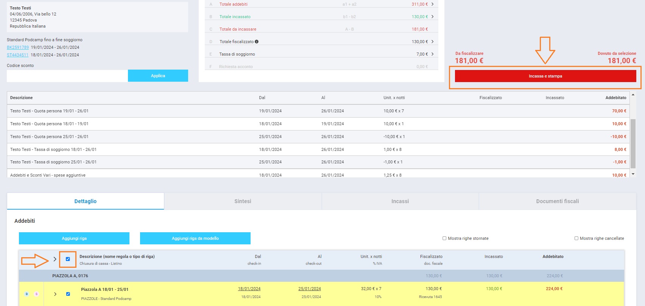Toggle the select-all checkbox in Addebiti header
The height and width of the screenshot is (306, 645).
[68, 259]
